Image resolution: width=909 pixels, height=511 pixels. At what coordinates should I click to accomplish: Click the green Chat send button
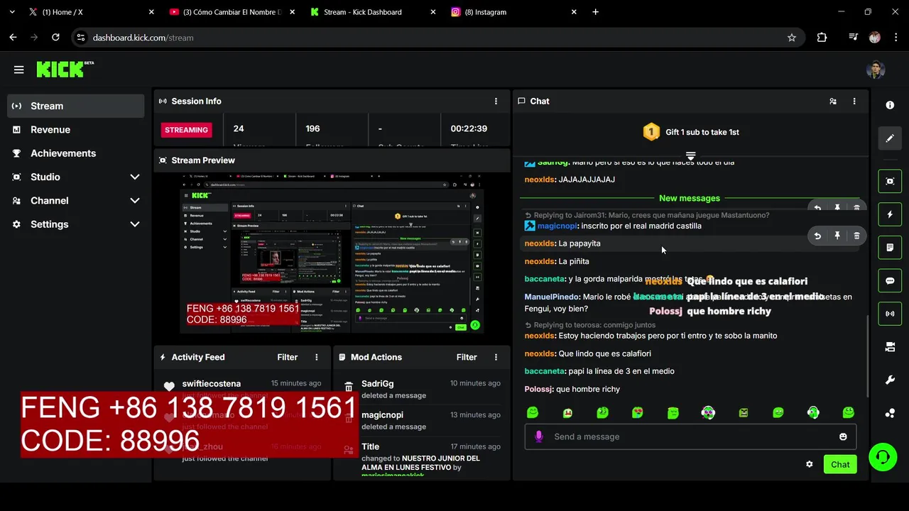pos(840,464)
